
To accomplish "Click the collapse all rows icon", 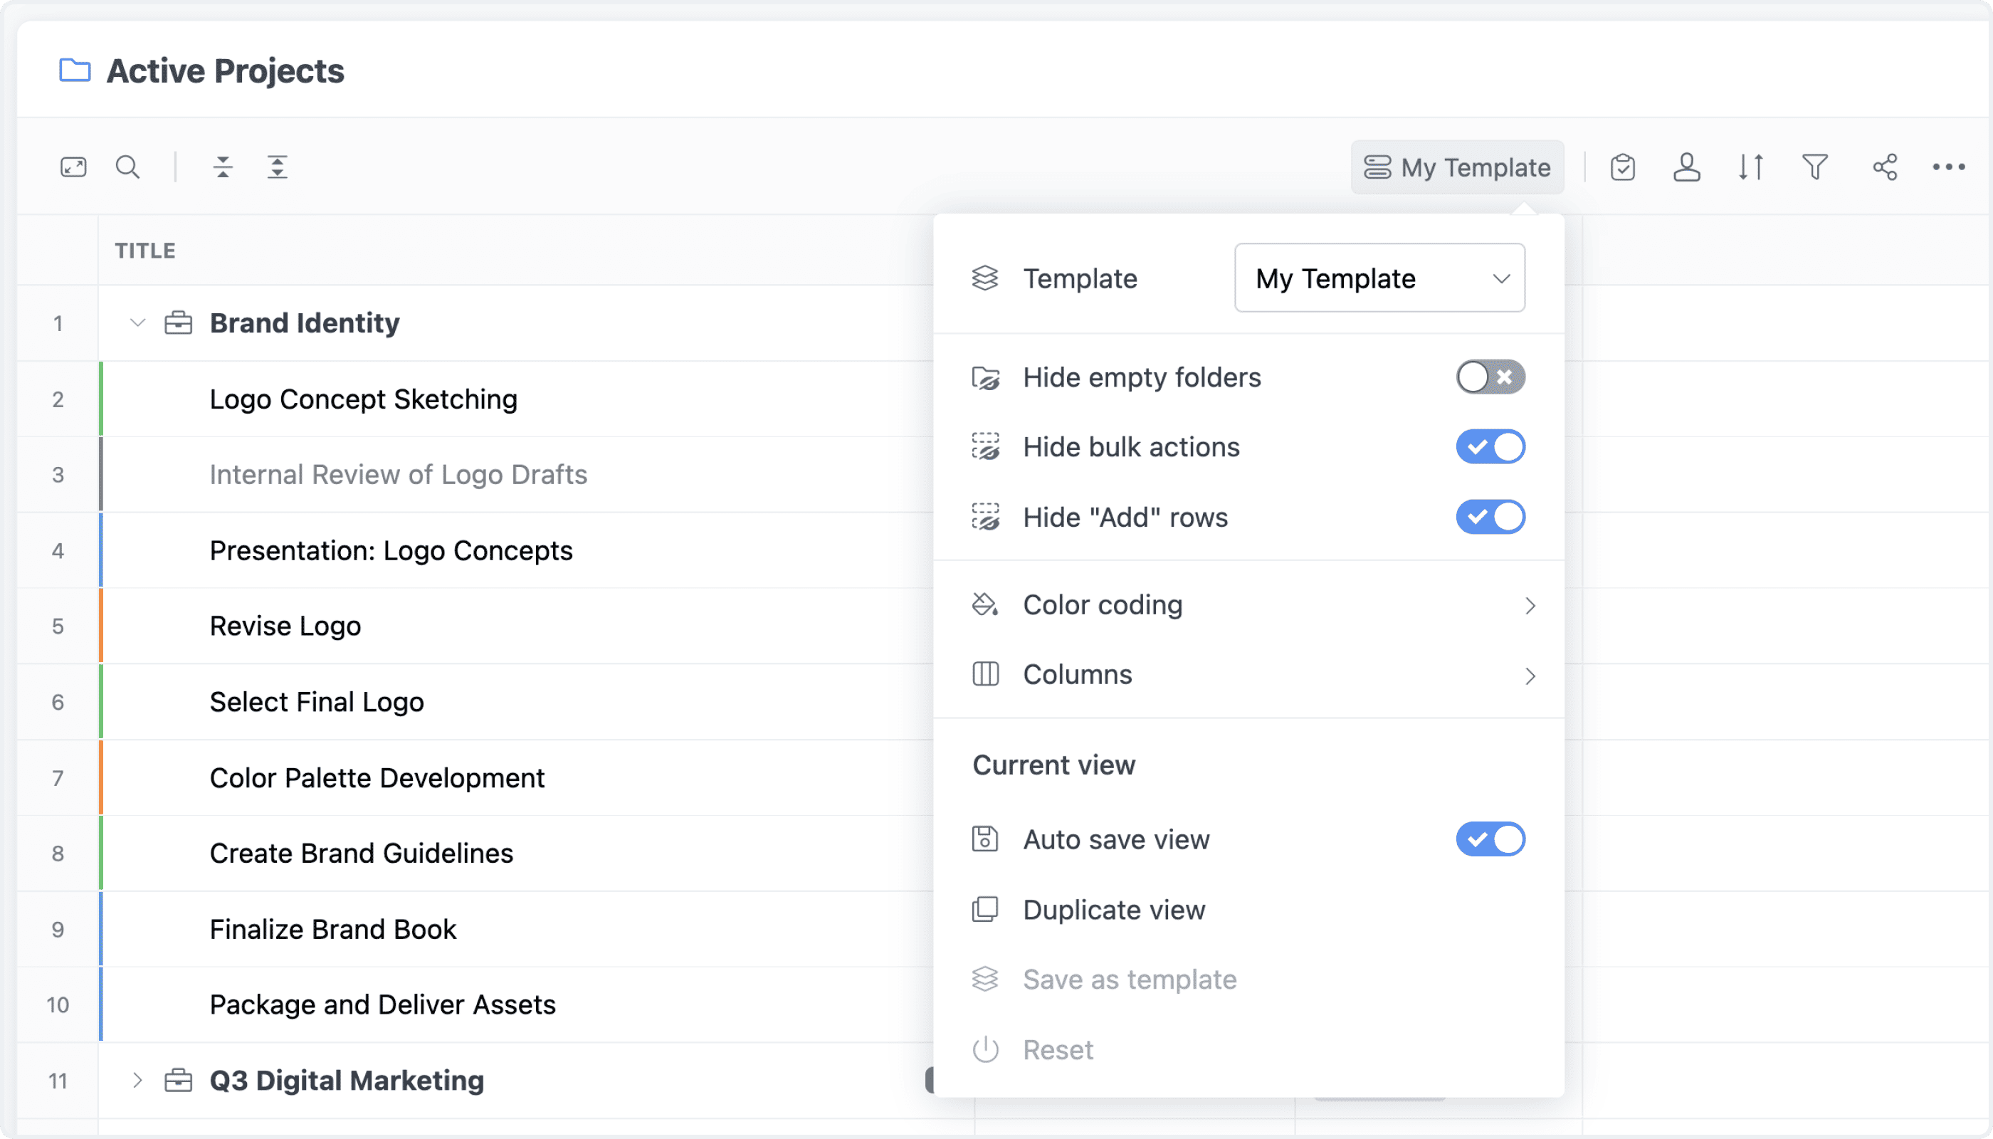I will pos(223,167).
